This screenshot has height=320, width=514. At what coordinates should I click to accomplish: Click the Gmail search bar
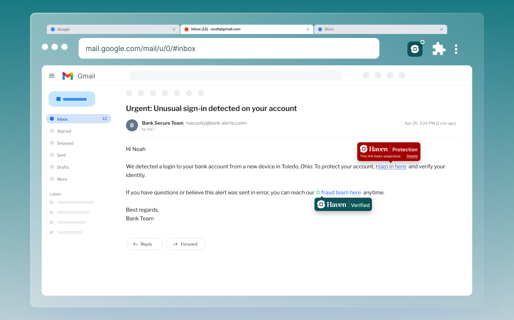[x=235, y=75]
